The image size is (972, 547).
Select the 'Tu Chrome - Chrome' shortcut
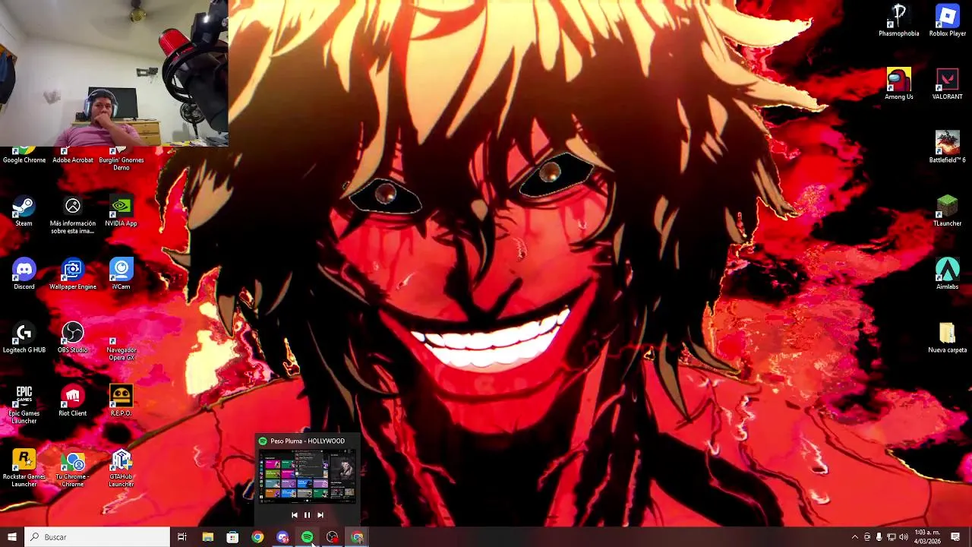73,469
